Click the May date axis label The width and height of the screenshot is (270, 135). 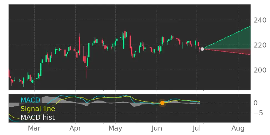pyautogui.click(x=116, y=128)
